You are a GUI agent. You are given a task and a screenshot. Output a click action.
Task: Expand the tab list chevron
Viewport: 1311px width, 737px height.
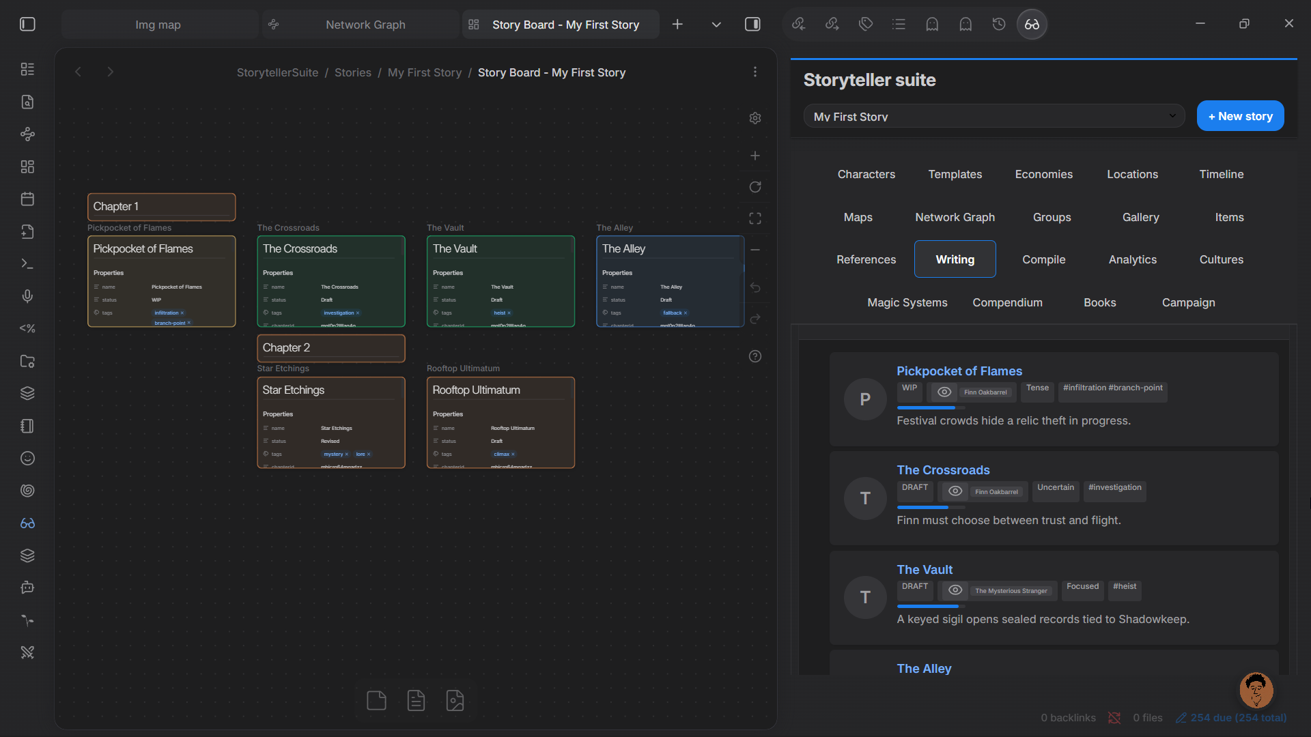[x=716, y=25]
